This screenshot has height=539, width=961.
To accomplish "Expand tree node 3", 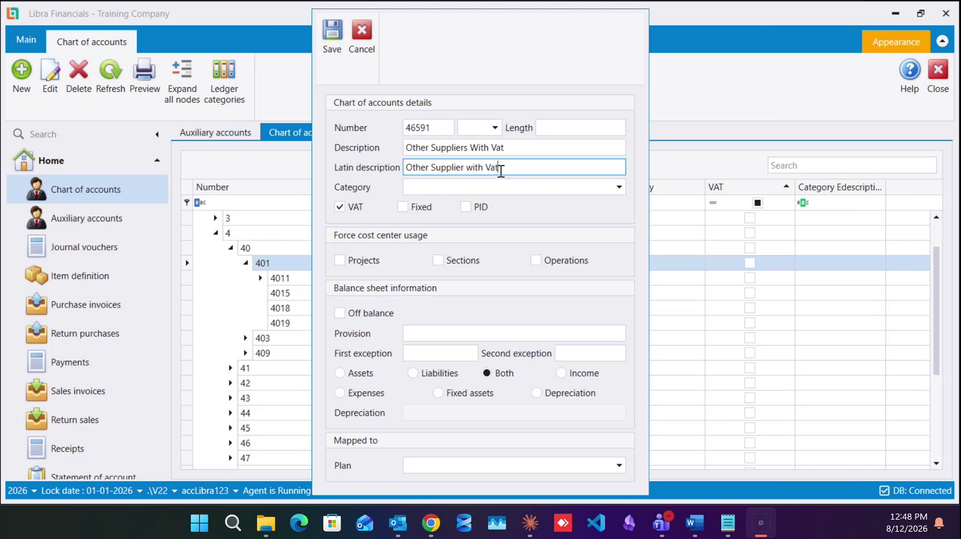I will [215, 218].
